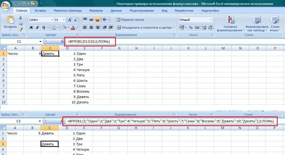285x155 pixels.
Task: Switch to the Вставка tab
Action: pos(40,11)
